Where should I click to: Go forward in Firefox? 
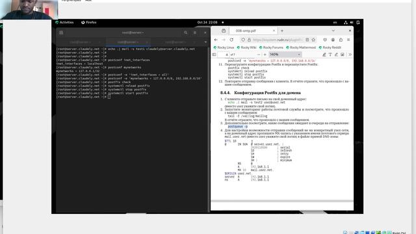224,40
